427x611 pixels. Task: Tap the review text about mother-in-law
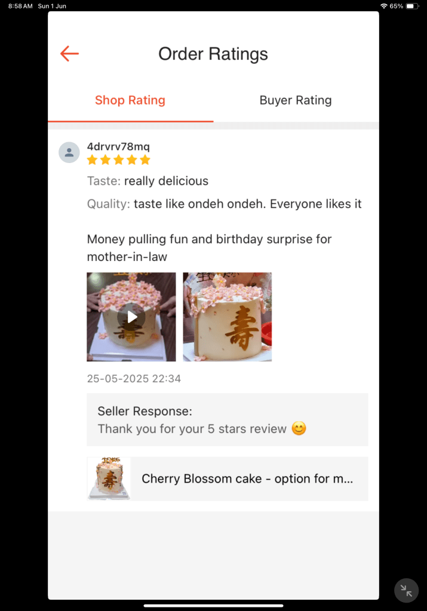click(209, 248)
